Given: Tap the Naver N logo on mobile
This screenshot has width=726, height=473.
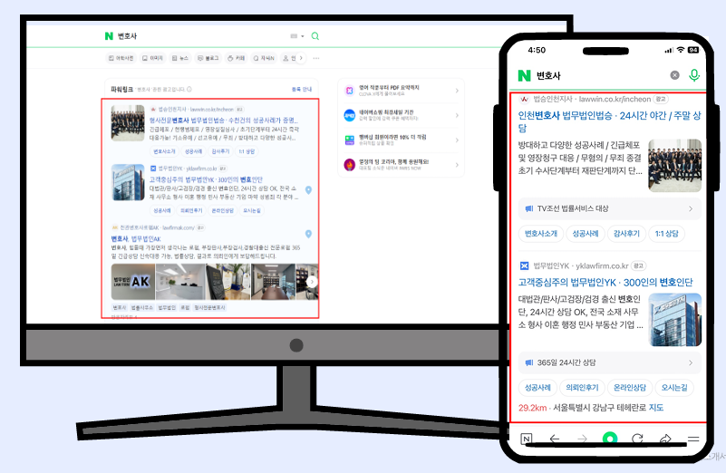Looking at the screenshot, I should pos(523,75).
